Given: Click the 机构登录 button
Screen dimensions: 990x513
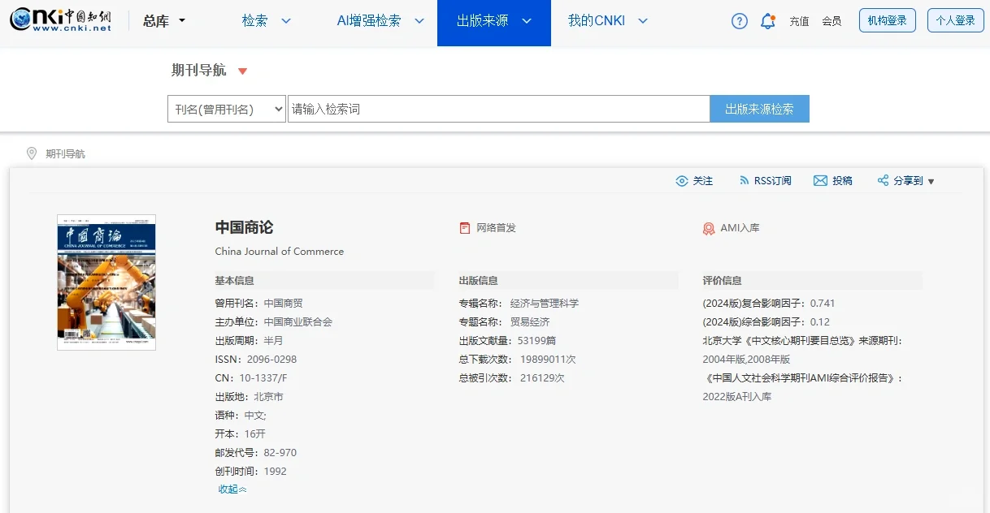Looking at the screenshot, I should coord(888,20).
